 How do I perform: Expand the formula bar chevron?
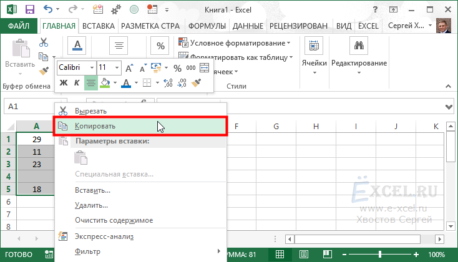(449, 107)
